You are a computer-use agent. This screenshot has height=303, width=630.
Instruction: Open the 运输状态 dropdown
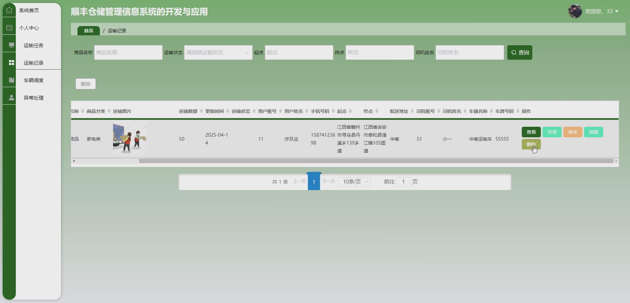[217, 52]
